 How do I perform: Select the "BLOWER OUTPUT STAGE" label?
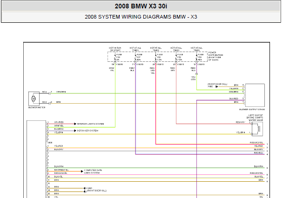tap(252, 110)
